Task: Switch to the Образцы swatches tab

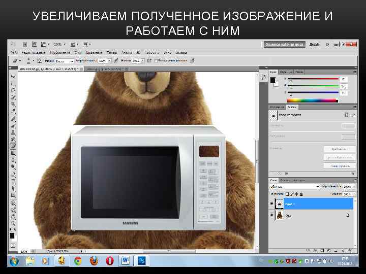Action: (286, 72)
